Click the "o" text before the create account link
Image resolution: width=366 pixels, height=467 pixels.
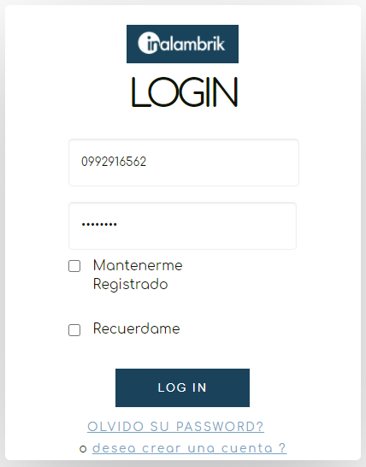[83, 449]
